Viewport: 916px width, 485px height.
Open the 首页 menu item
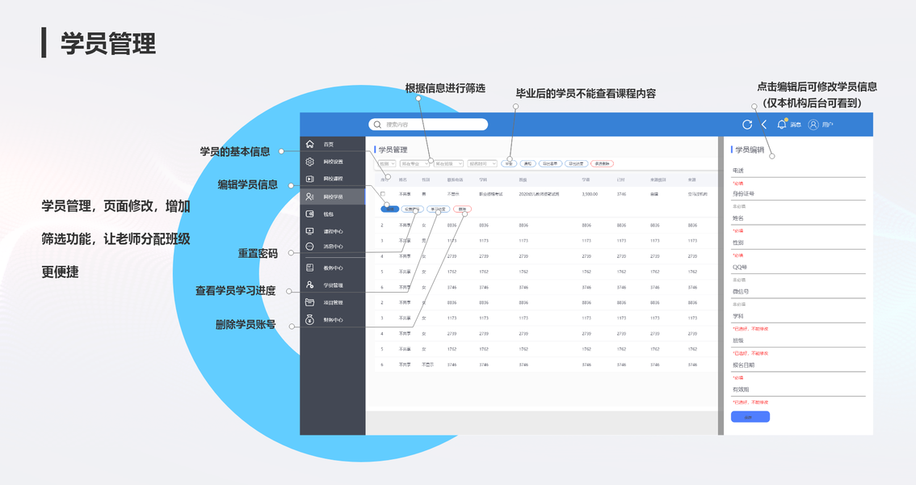(333, 144)
